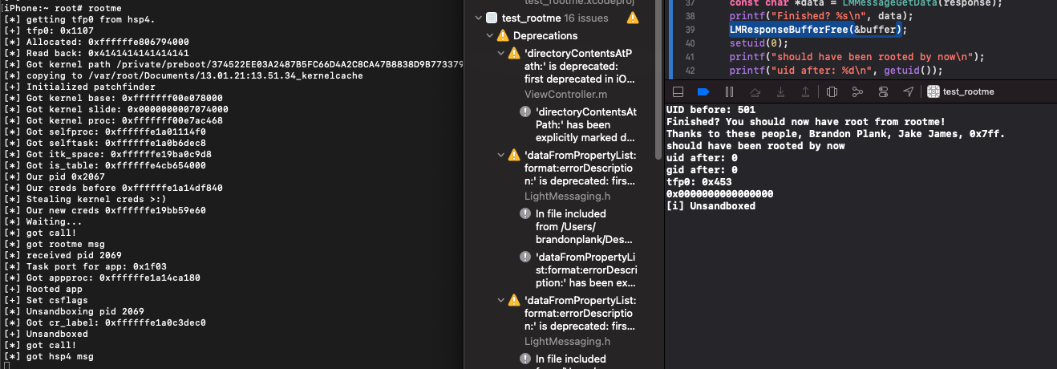The image size is (1057, 369).
Task: Open Debug Memory Graph icon
Action: [x=857, y=91]
